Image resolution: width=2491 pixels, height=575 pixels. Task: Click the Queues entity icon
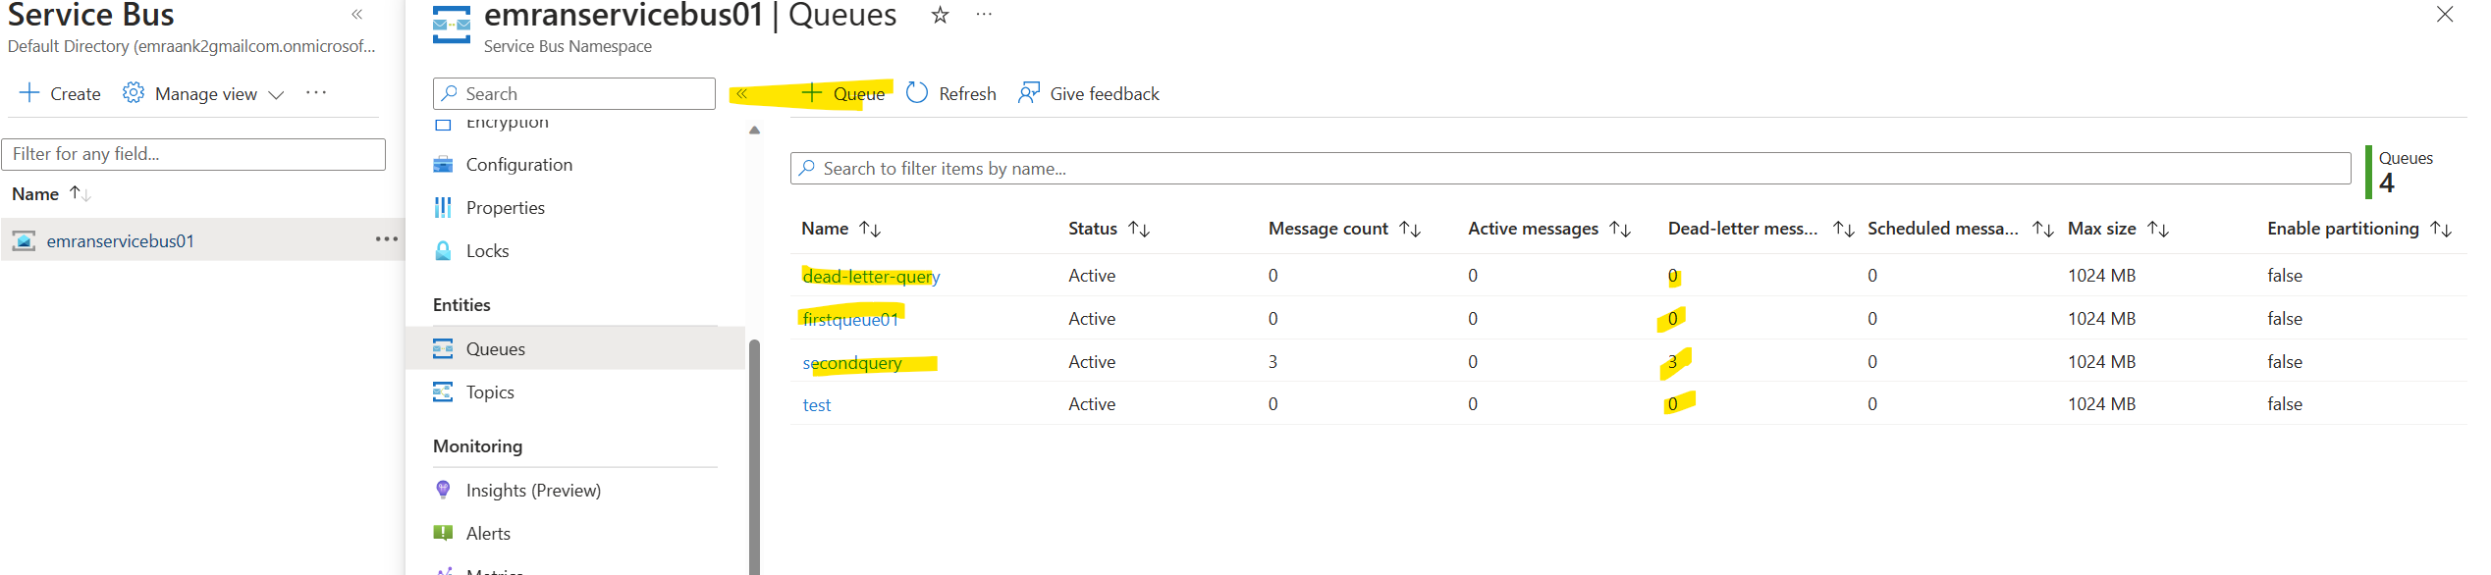click(x=443, y=348)
